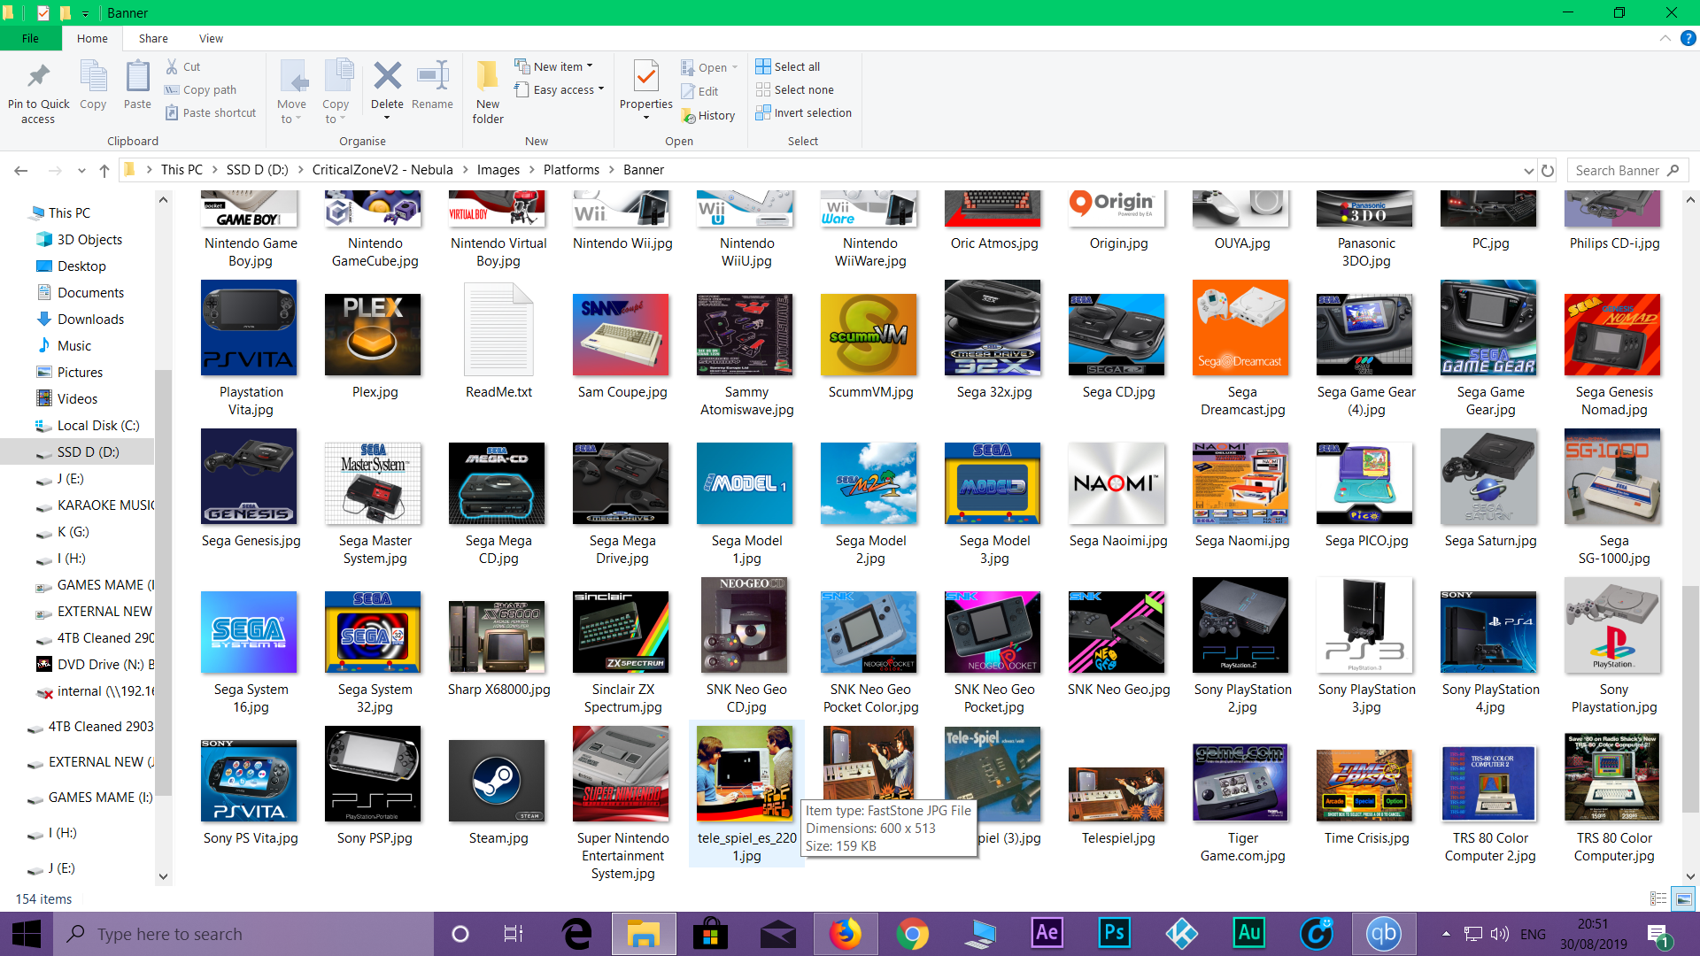Click the file list scroll down arrow
1700x956 pixels.
[1690, 876]
